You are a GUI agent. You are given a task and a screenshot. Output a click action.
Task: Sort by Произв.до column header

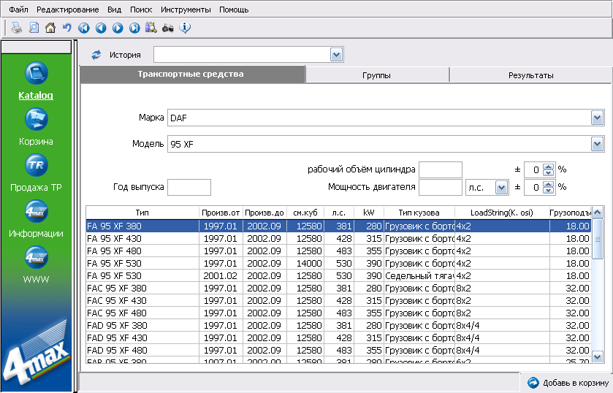264,213
